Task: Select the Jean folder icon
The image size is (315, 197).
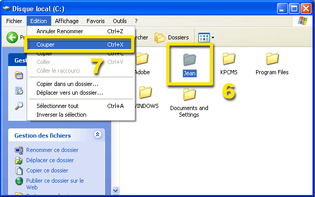Action: (190, 59)
